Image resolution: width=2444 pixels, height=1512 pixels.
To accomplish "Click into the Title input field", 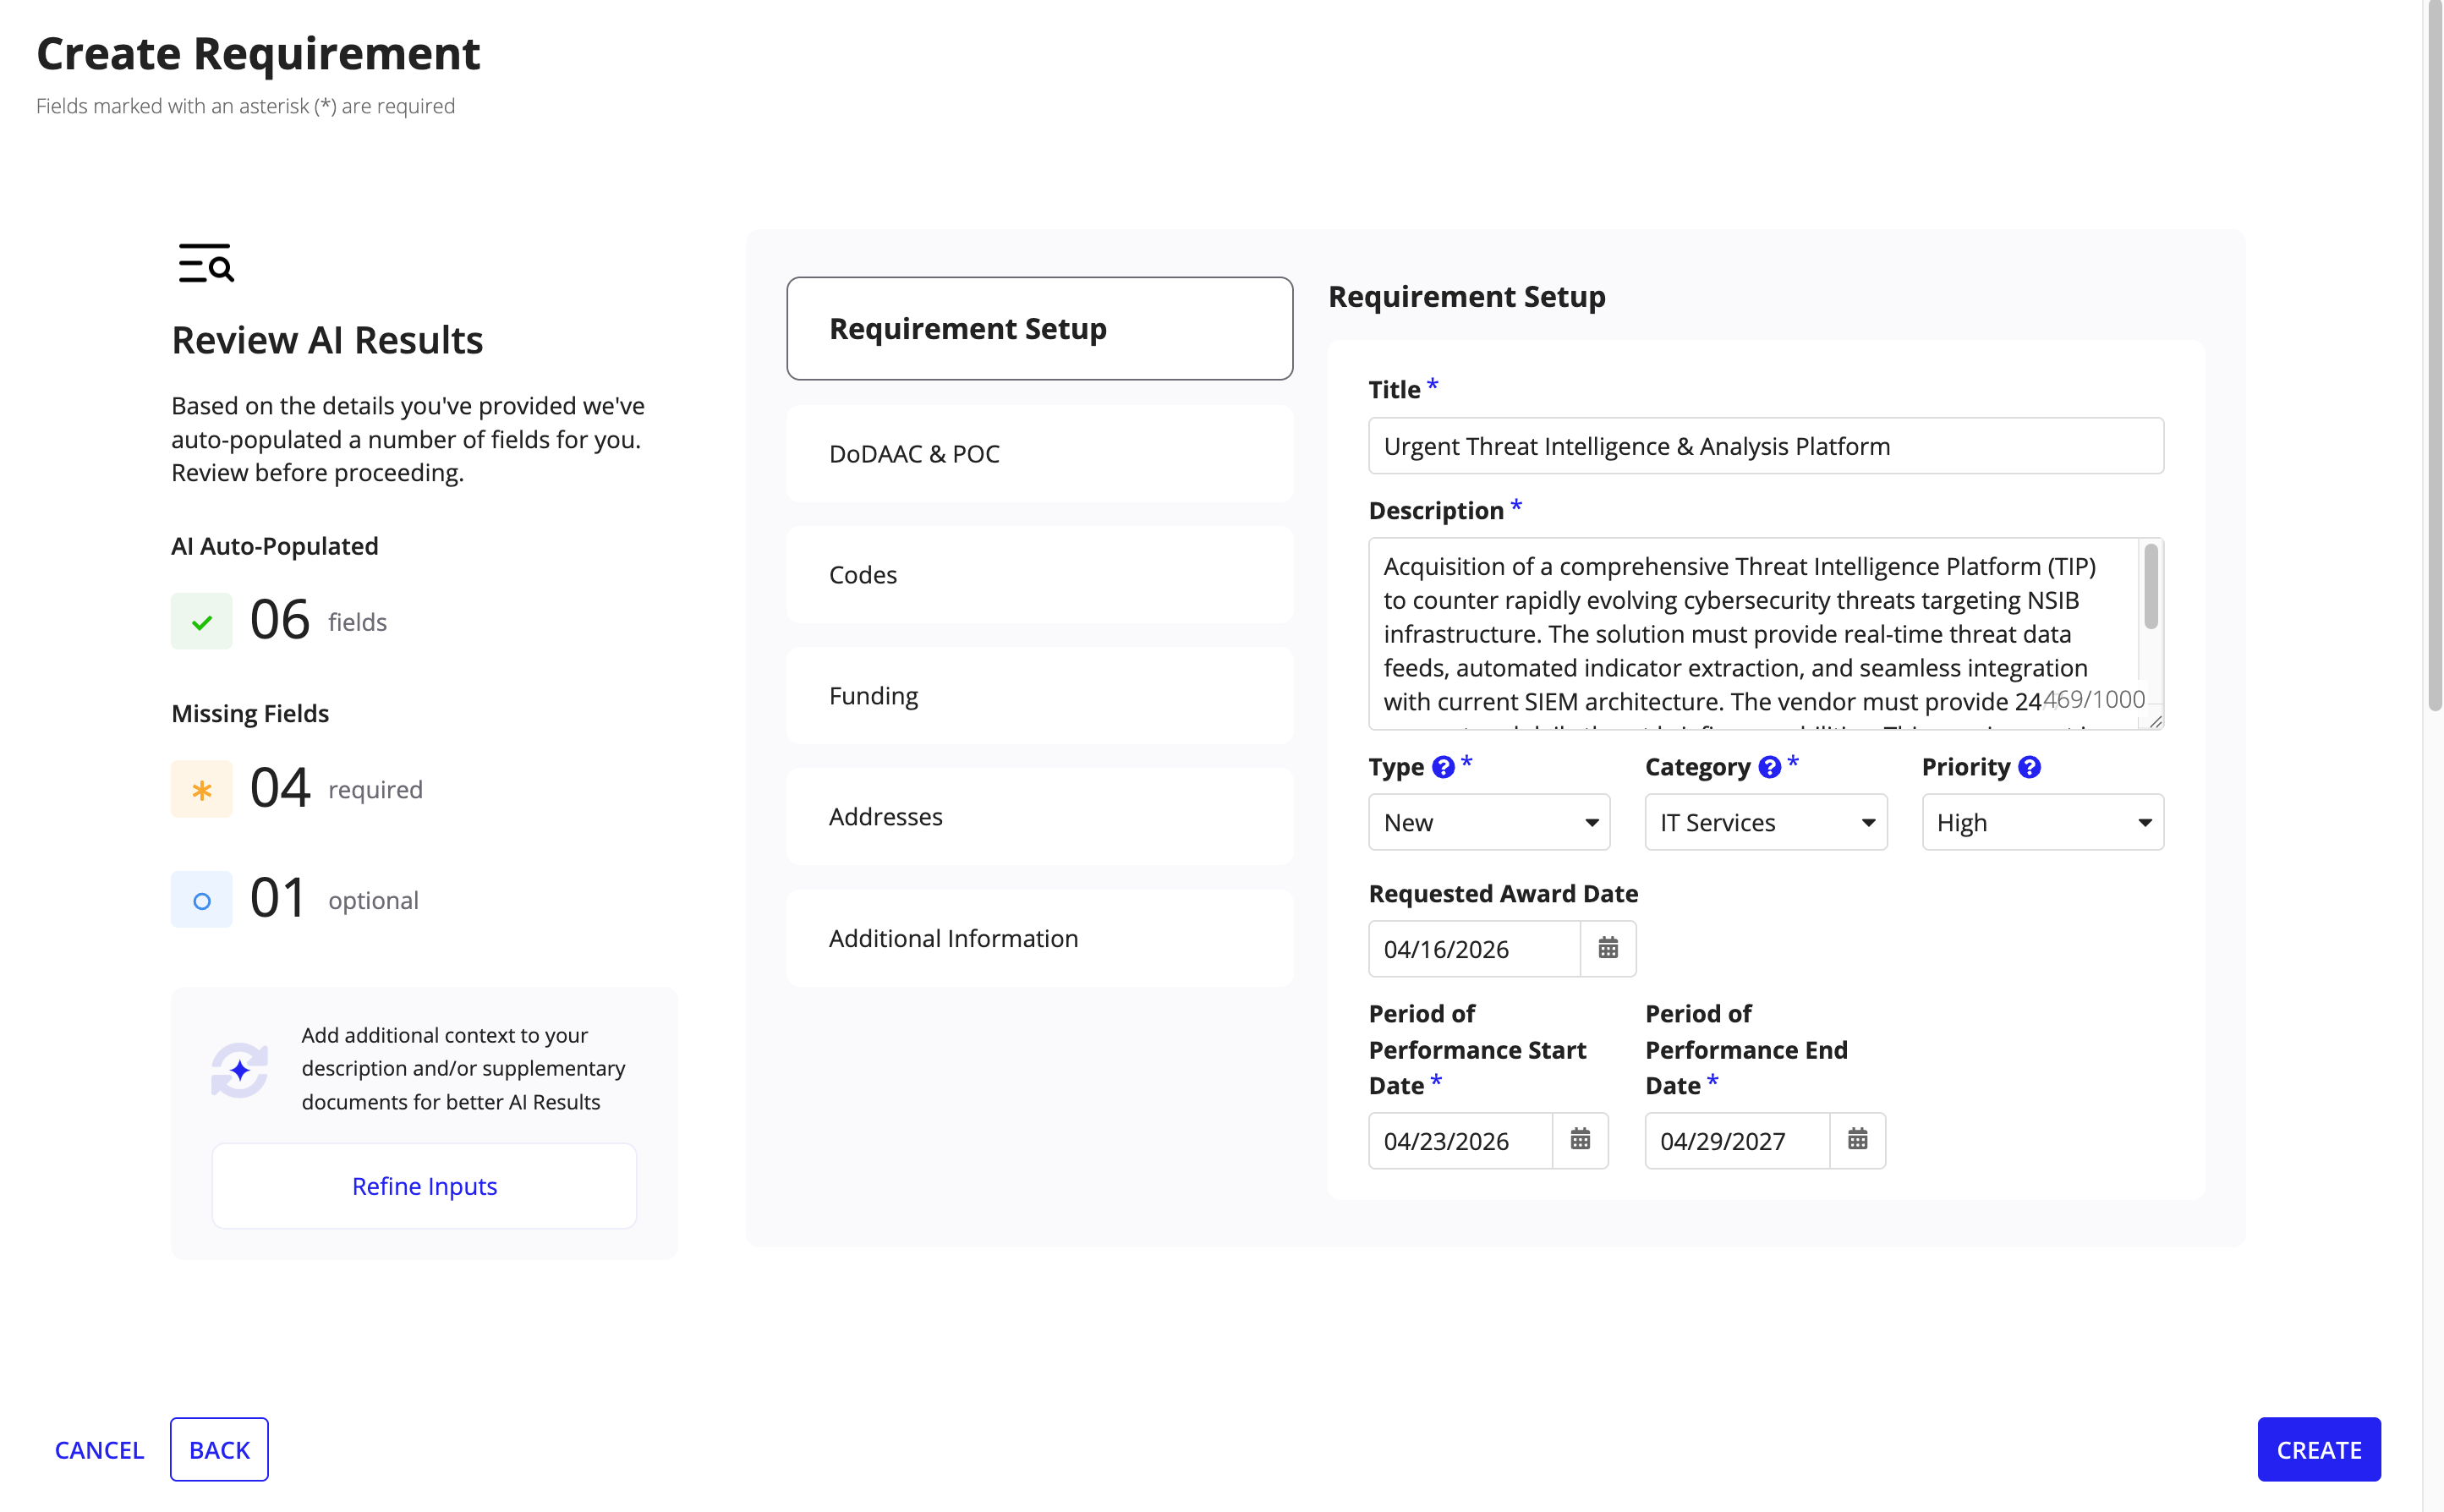I will point(1766,446).
